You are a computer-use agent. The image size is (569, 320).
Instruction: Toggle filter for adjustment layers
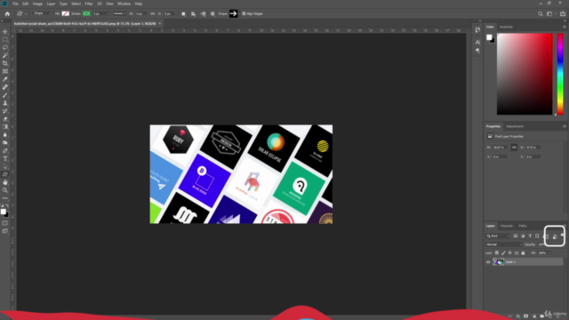pyautogui.click(x=523, y=236)
